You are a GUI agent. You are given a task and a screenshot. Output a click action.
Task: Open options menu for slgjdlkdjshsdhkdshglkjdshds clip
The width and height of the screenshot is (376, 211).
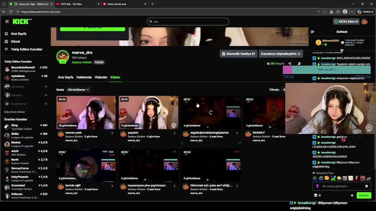point(237,133)
